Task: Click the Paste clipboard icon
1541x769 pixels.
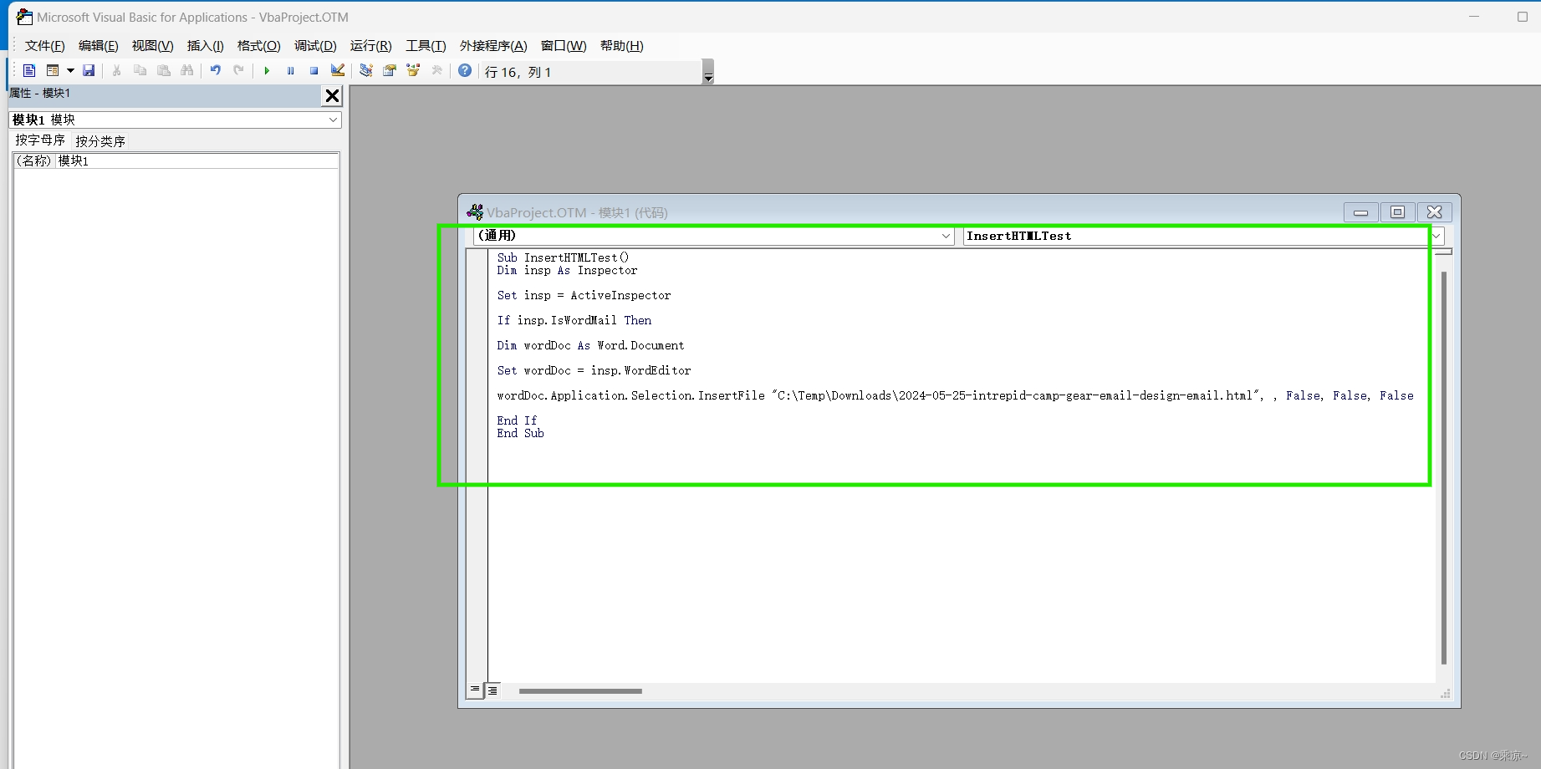Action: (x=164, y=71)
